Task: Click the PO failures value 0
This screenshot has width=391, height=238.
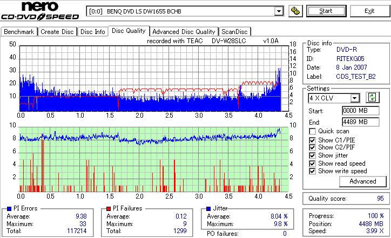Action: point(285,234)
